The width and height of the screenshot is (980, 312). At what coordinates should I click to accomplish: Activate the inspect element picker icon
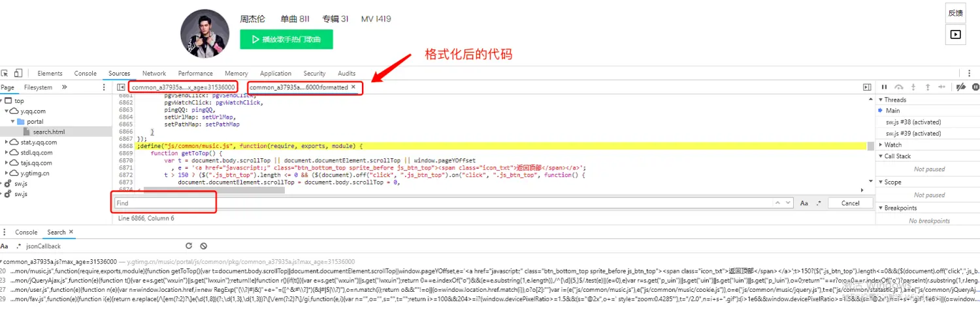5,74
